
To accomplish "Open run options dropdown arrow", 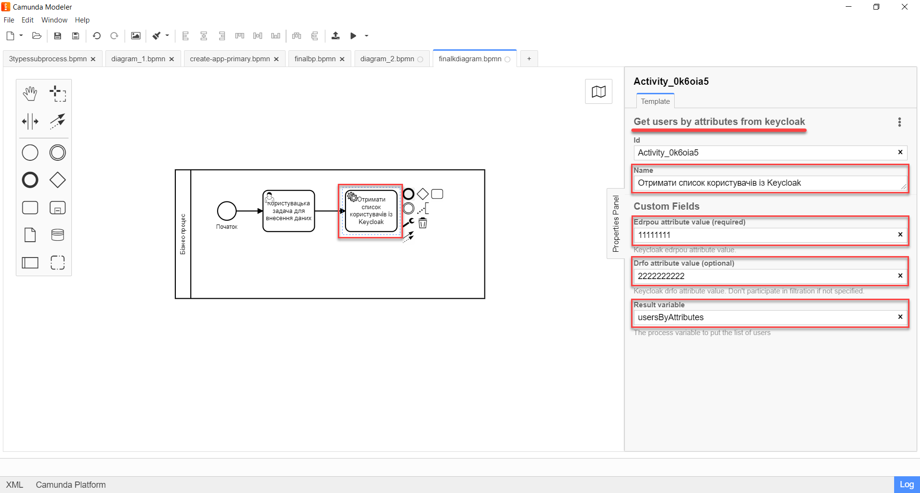I will 367,36.
